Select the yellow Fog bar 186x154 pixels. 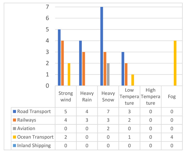[x=175, y=63]
